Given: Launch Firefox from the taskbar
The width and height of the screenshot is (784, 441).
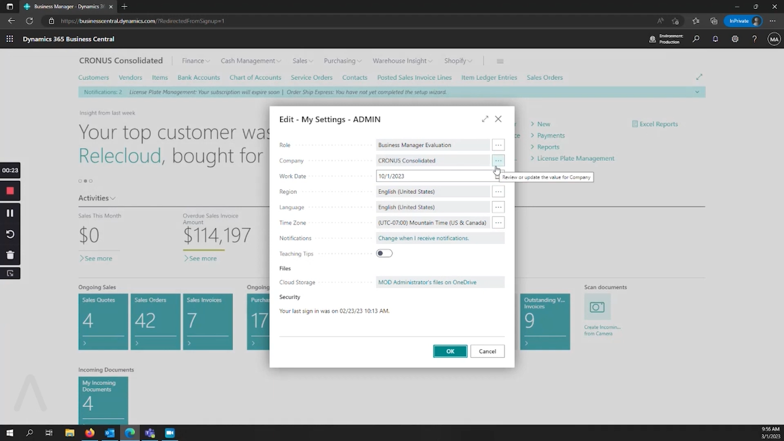Looking at the screenshot, I should (90, 433).
